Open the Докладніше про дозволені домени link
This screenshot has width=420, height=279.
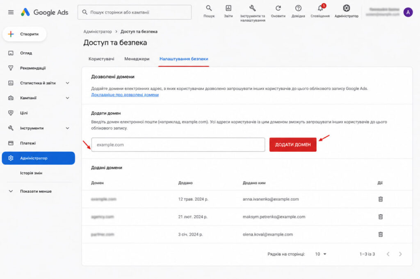(125, 95)
